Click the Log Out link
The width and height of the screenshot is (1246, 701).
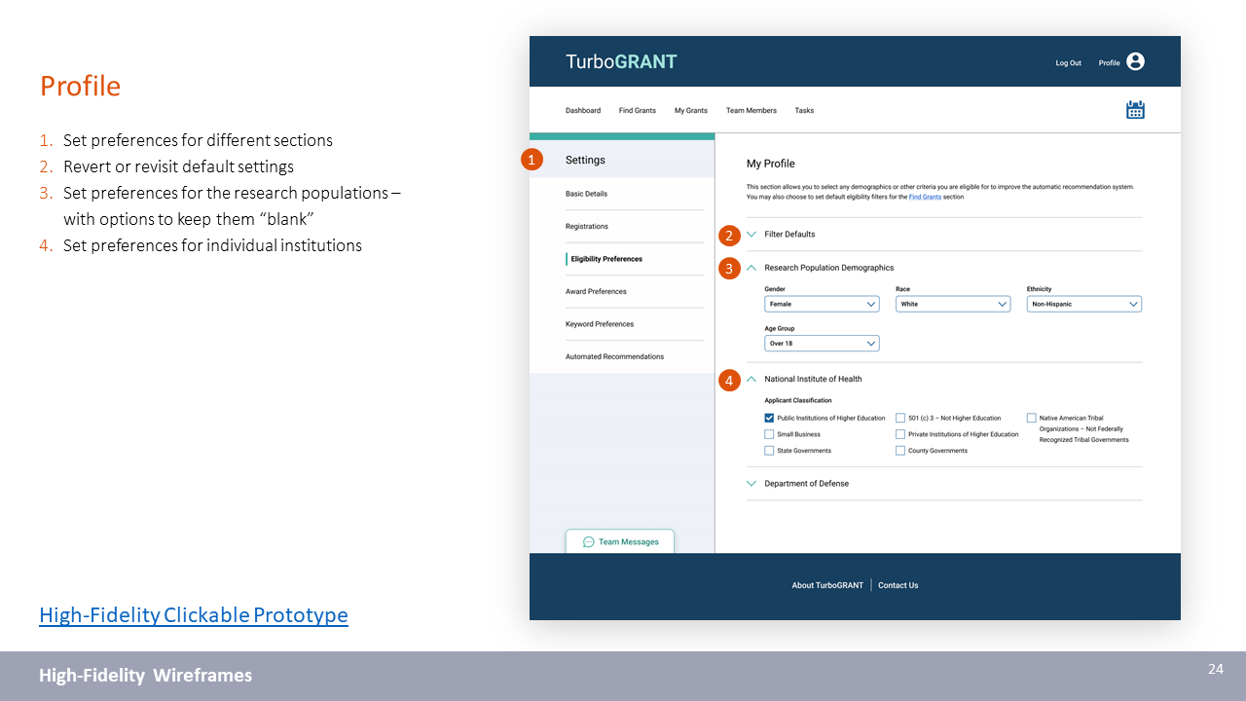1068,63
